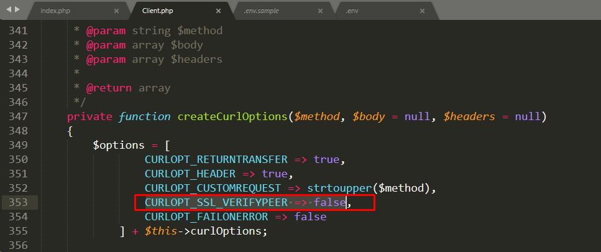Go to previous tab with left arrow
Viewport: 601px width, 252px height.
9,9
